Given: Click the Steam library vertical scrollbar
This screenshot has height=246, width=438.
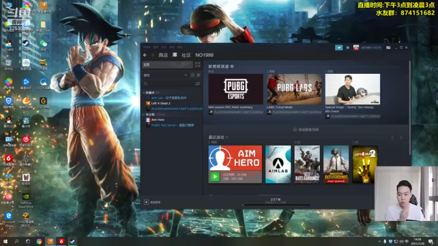Looking at the screenshot, I should 410,107.
